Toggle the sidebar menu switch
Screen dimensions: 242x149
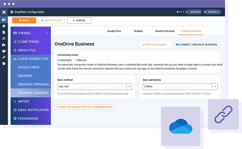click(x=4, y=20)
